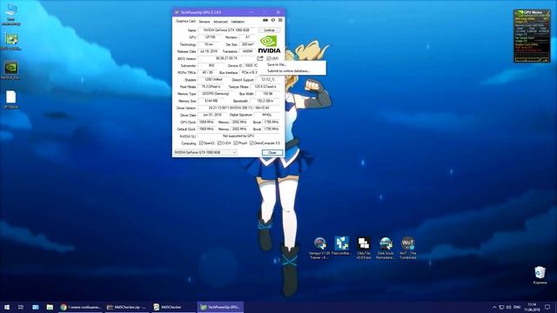The image size is (557, 313).
Task: Click the GPU name field value
Action: coord(226,30)
